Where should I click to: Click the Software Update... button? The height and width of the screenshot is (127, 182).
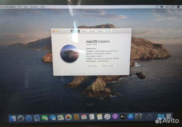coord(108,66)
